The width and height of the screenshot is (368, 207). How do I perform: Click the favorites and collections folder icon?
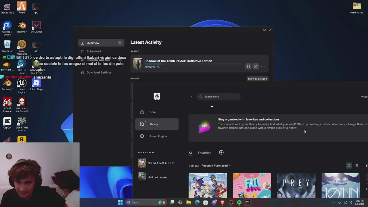click(204, 127)
